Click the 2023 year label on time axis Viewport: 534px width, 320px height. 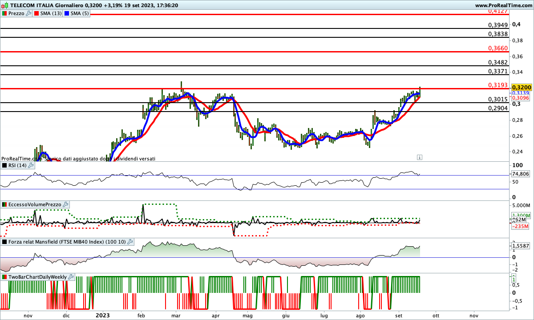click(103, 315)
